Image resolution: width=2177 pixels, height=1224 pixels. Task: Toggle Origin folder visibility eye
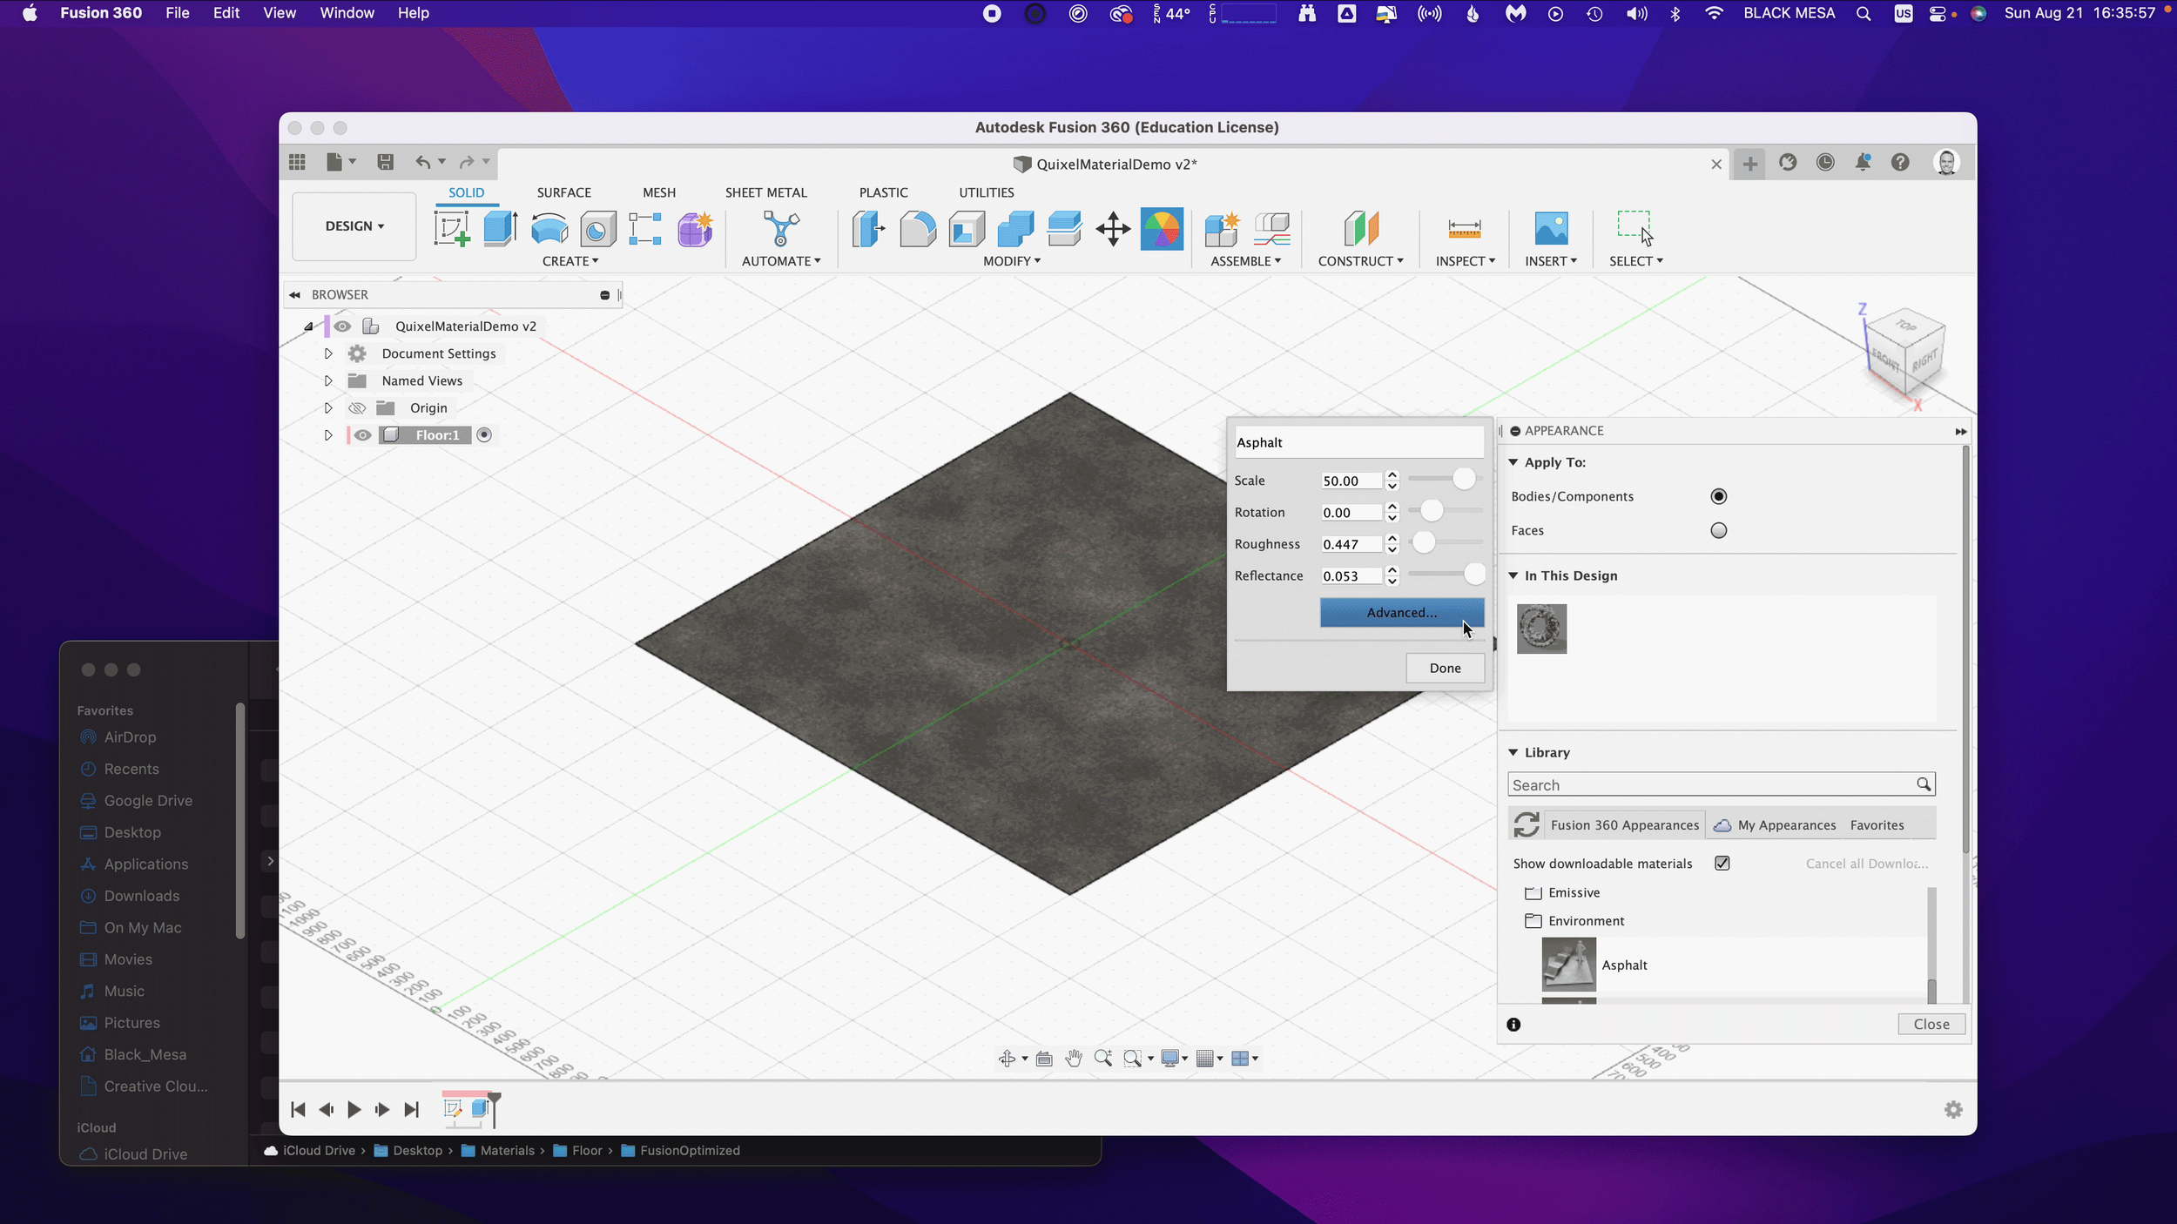click(x=357, y=408)
